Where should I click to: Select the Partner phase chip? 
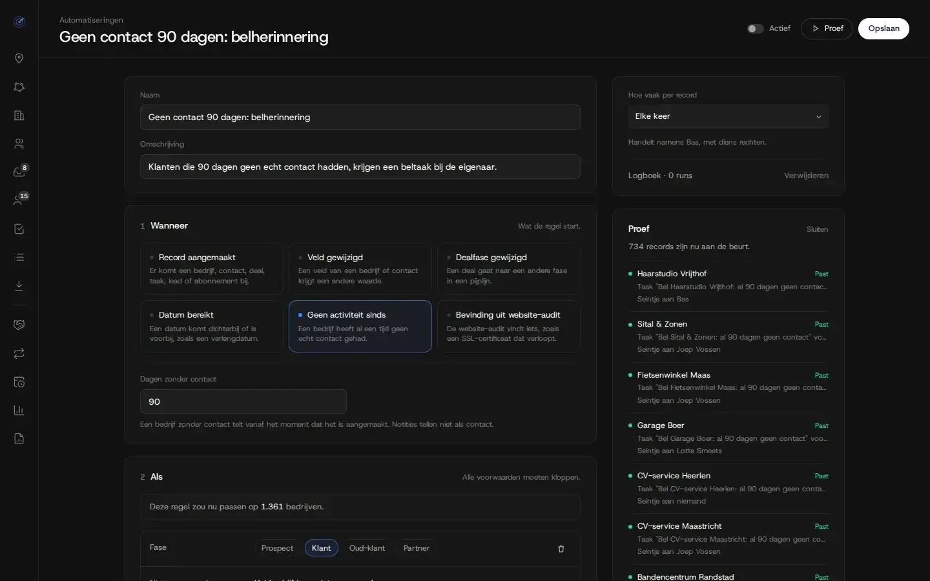417,548
